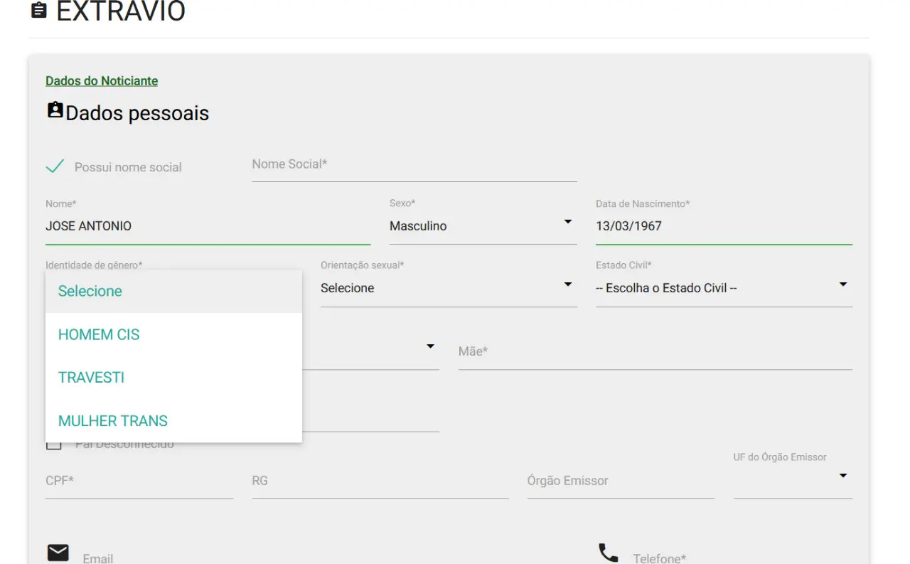Click the ID badge icon beside Dados pessoais
The image size is (910, 564).
click(55, 110)
